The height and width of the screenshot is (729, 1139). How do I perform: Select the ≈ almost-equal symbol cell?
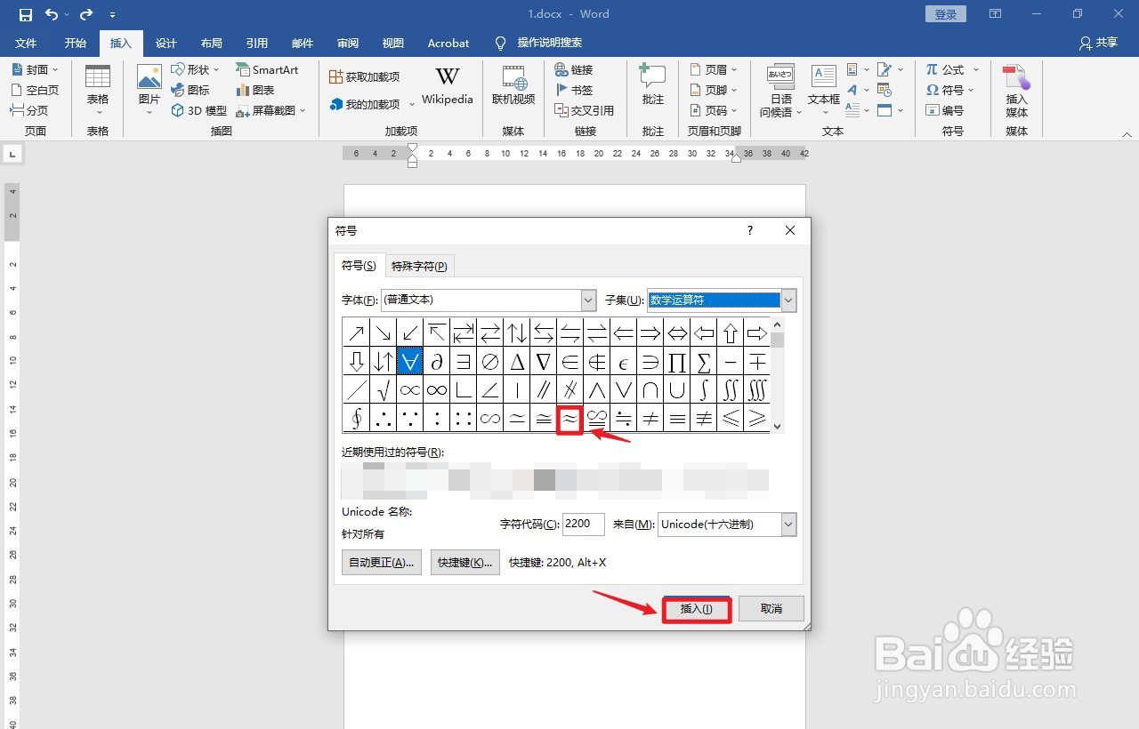pos(569,419)
